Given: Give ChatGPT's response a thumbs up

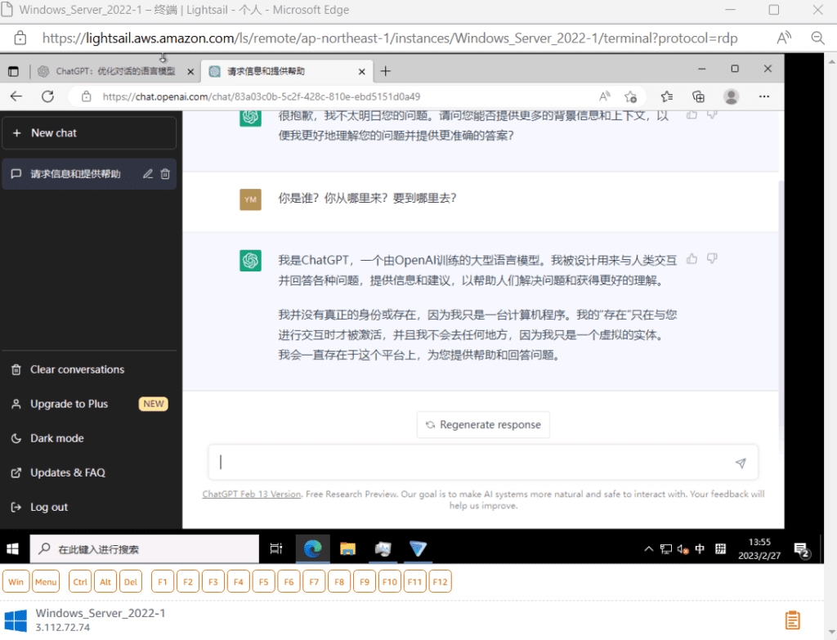Looking at the screenshot, I should click(x=692, y=257).
